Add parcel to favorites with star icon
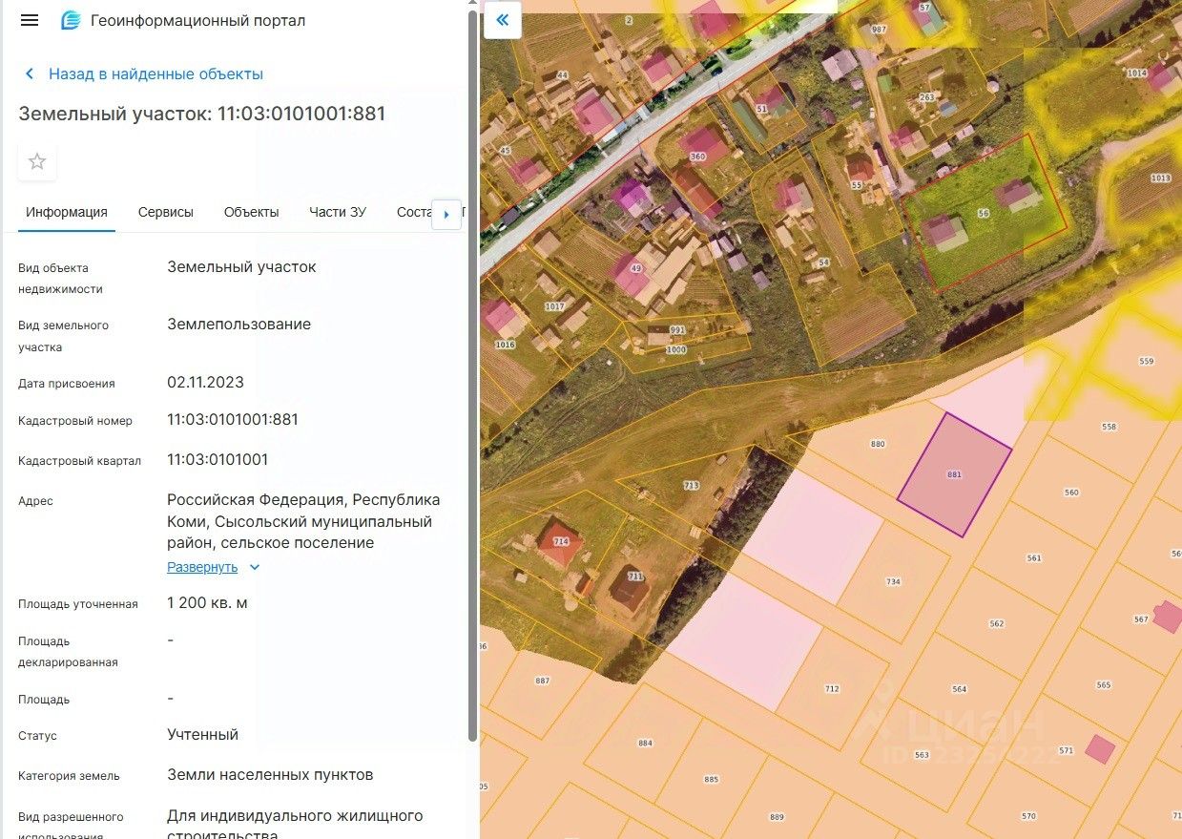The width and height of the screenshot is (1182, 839). pos(37,161)
